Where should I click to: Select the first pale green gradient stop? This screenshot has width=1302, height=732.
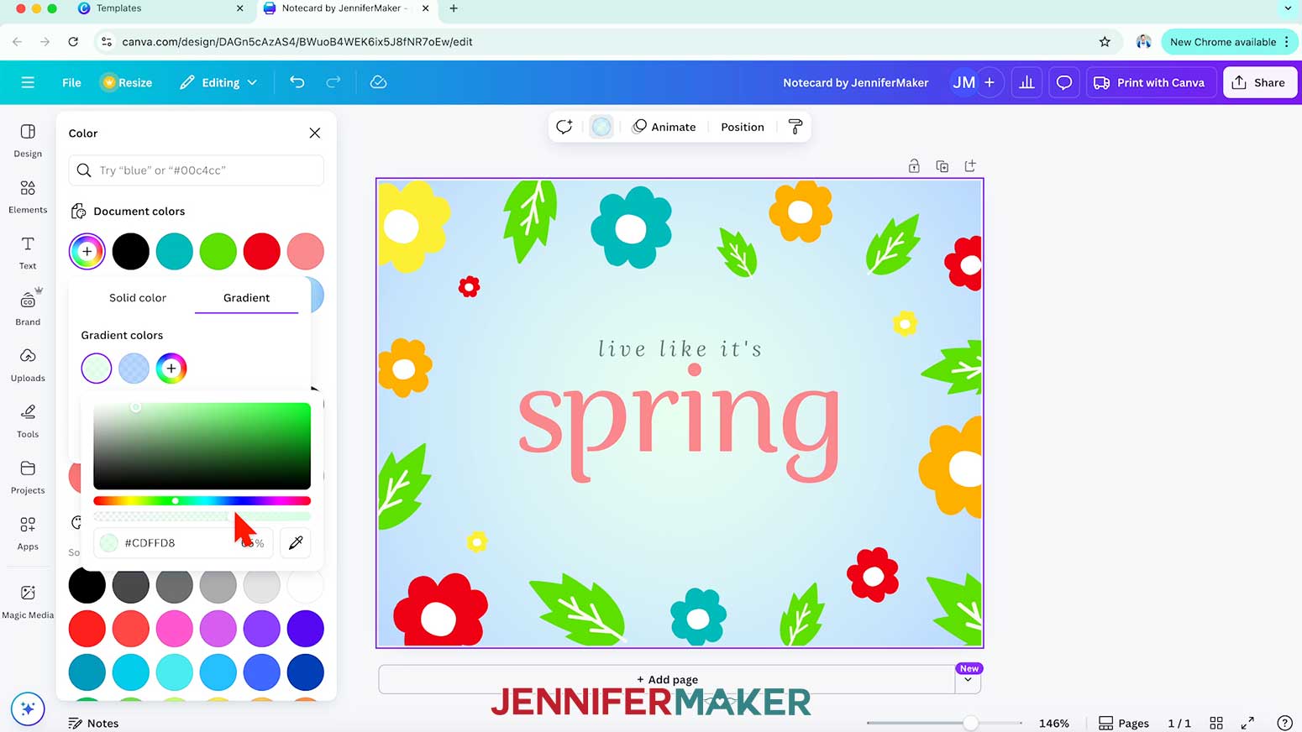[97, 368]
